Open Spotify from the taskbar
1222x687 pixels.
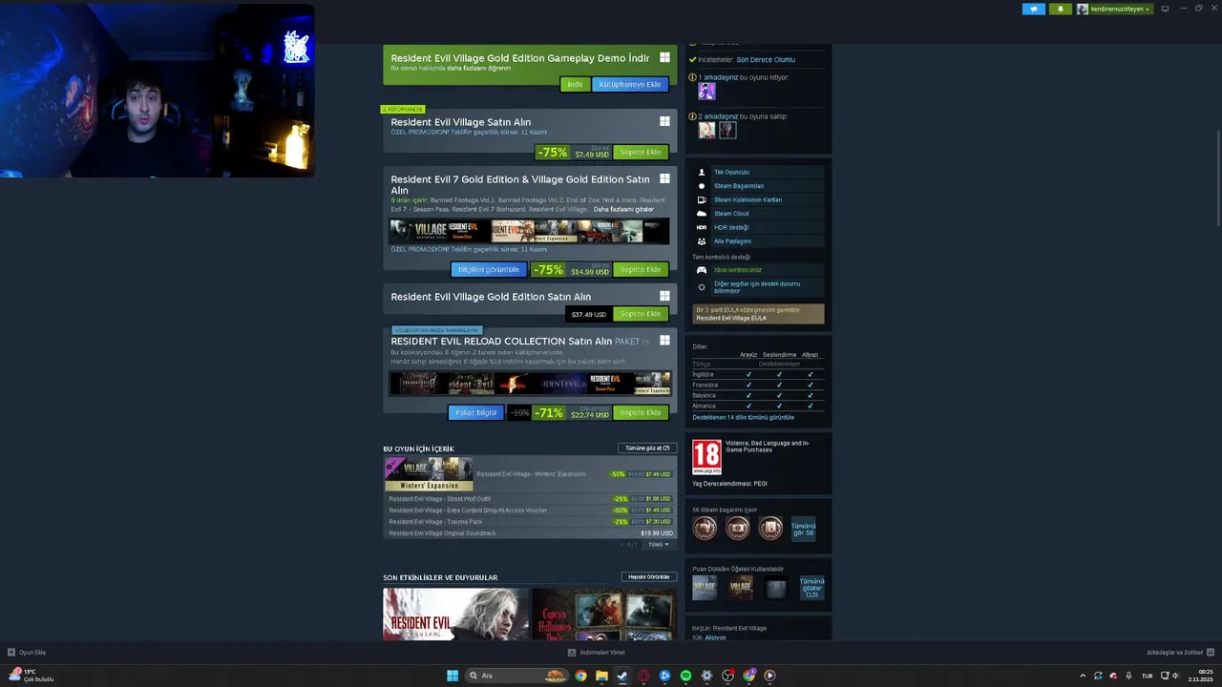[x=685, y=676]
